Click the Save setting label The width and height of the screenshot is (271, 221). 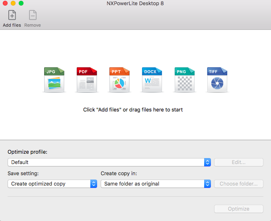23,173
